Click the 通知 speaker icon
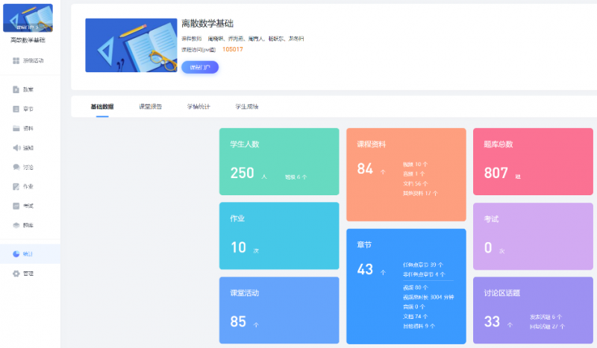This screenshot has width=597, height=348. coord(16,148)
